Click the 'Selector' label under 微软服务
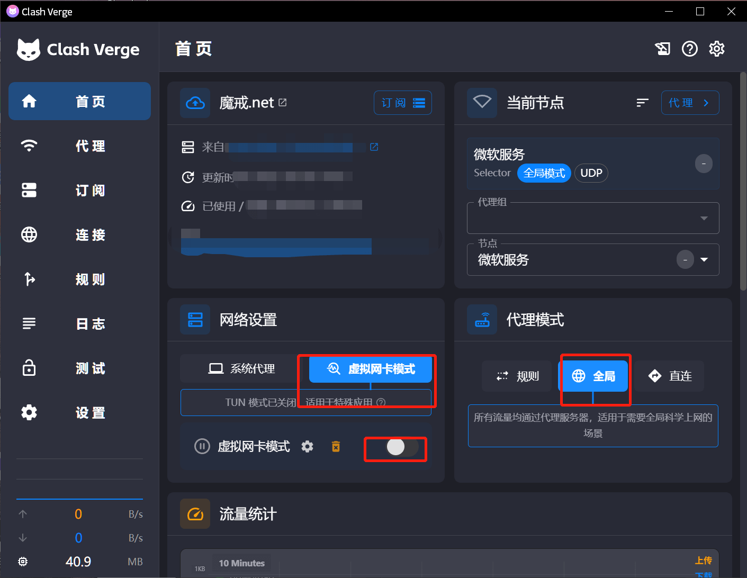Image resolution: width=747 pixels, height=578 pixels. (x=492, y=173)
